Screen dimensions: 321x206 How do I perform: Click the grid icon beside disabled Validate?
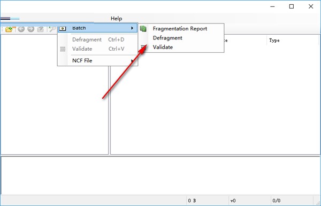click(63, 49)
